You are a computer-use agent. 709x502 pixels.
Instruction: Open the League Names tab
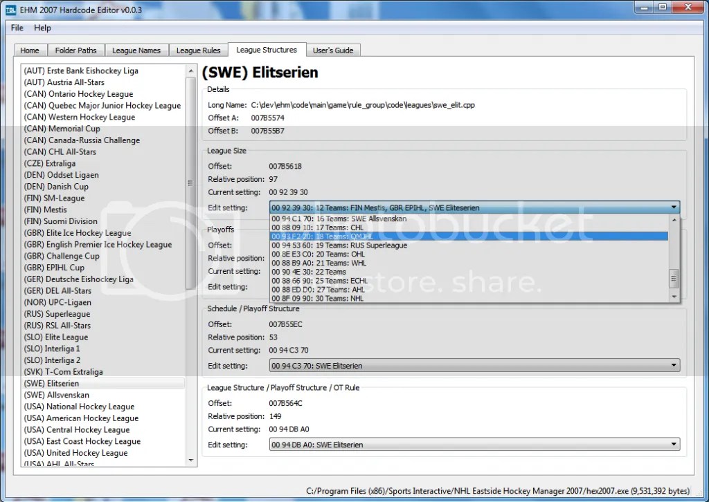[x=136, y=50]
